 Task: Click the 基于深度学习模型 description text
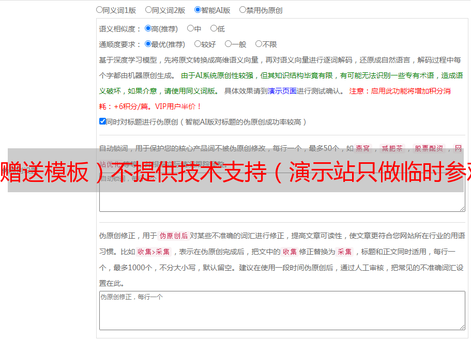tap(280, 68)
